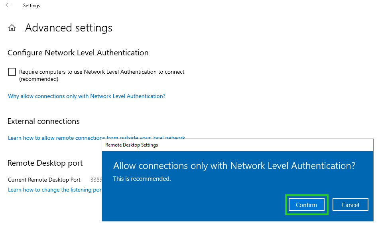Image resolution: width=380 pixels, height=227 pixels.
Task: Click the '(recommended)' text under the checkbox label
Action: click(x=39, y=79)
